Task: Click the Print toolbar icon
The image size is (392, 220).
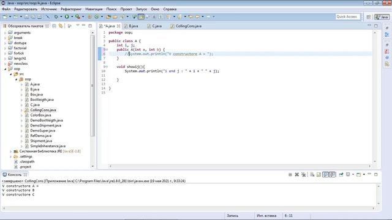Action: click(x=39, y=16)
